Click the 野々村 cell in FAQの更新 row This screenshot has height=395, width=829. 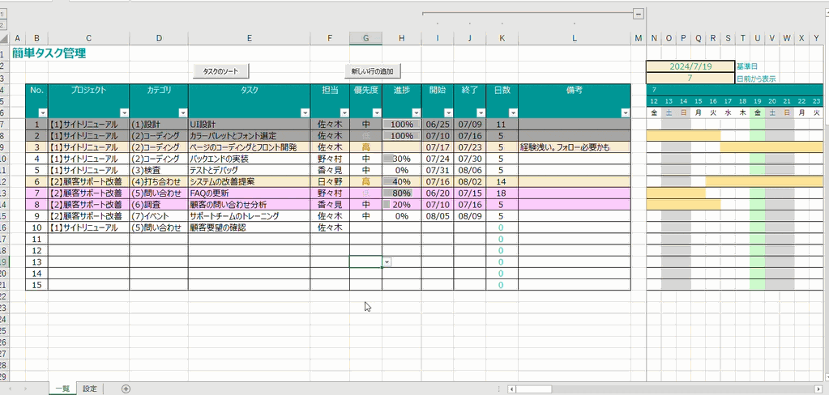330,193
